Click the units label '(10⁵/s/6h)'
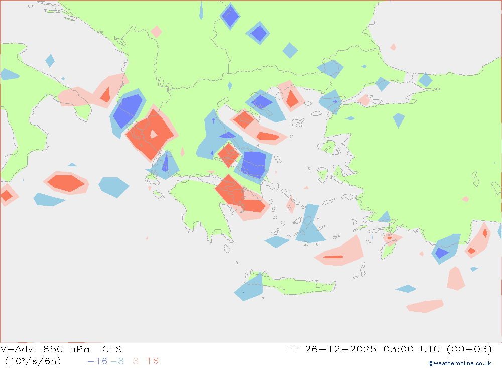 (x=33, y=361)
